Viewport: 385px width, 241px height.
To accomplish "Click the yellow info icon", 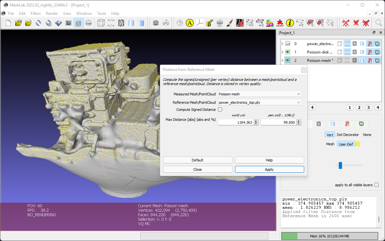I will point(290,23).
